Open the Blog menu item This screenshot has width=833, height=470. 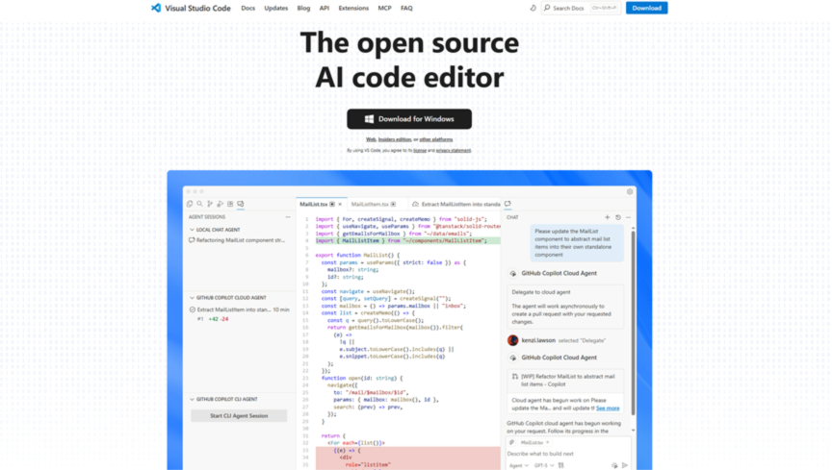click(x=303, y=8)
